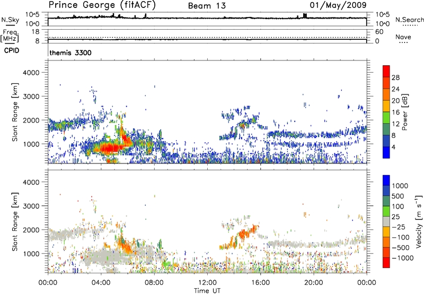Click the power panel 'Slant Range [km]' axis title
The width and height of the screenshot is (424, 294).
click(x=15, y=112)
